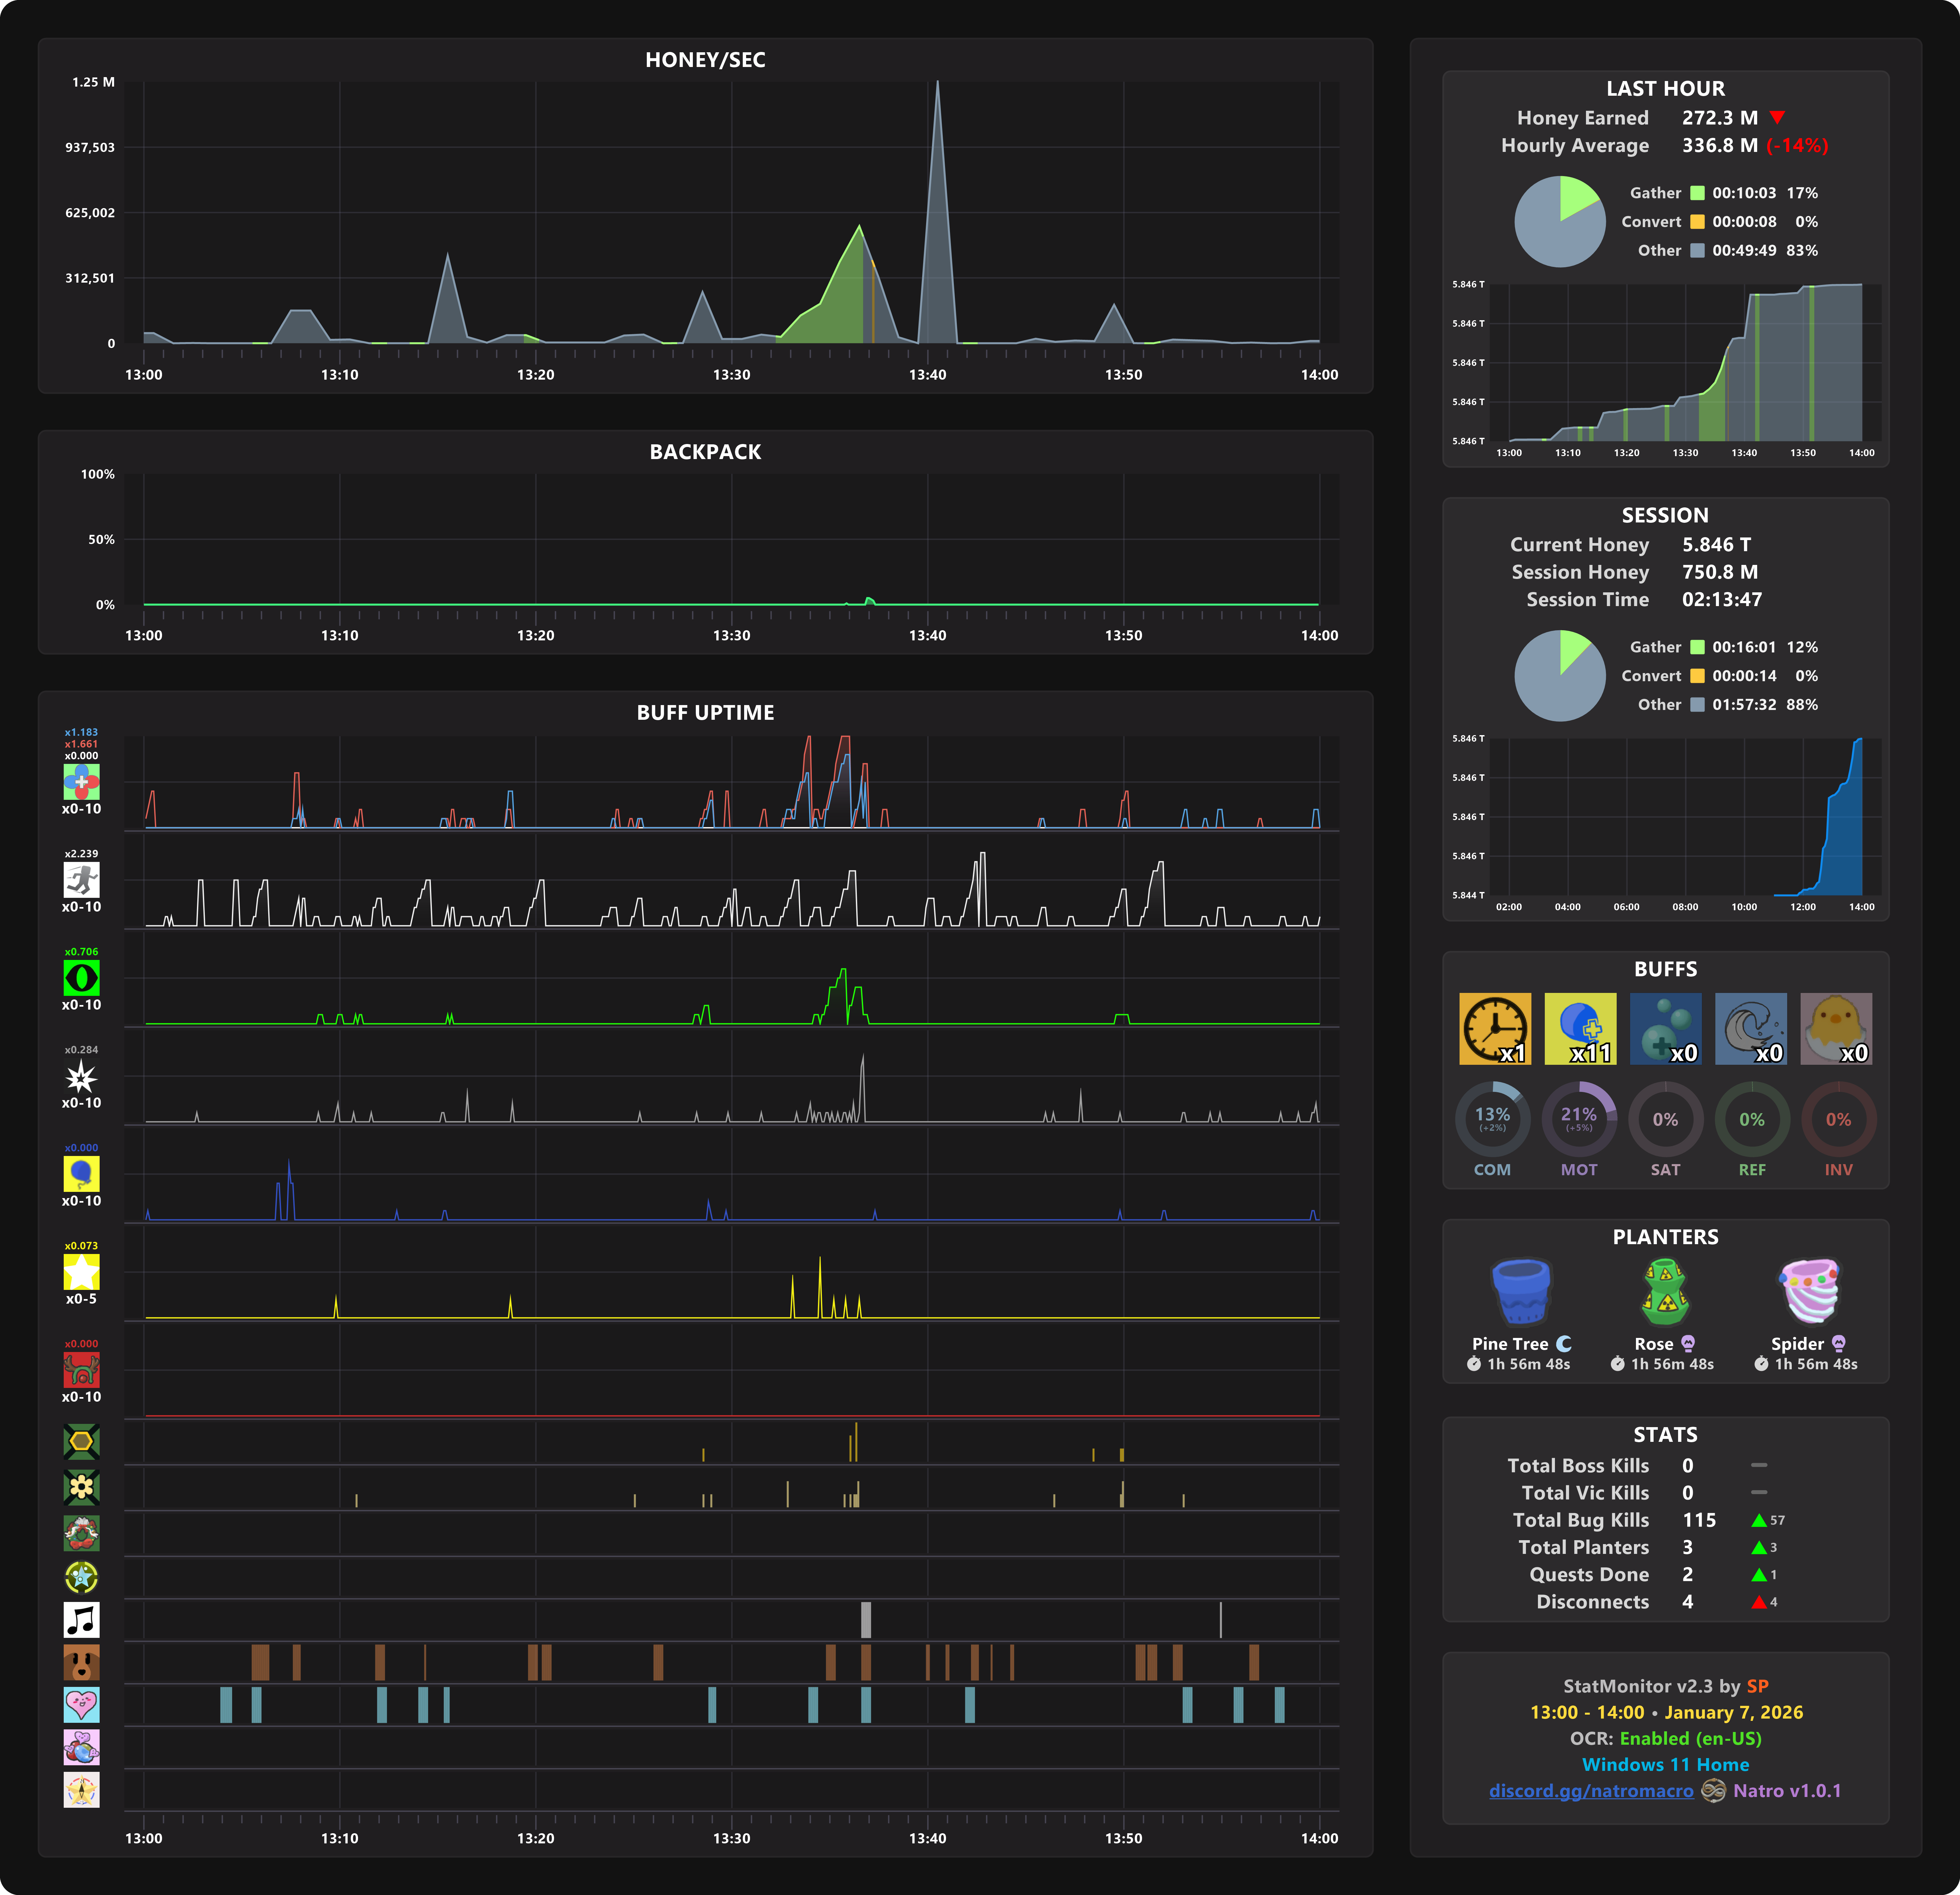Click the green Gather legend swatch in Last Hour

(1697, 193)
